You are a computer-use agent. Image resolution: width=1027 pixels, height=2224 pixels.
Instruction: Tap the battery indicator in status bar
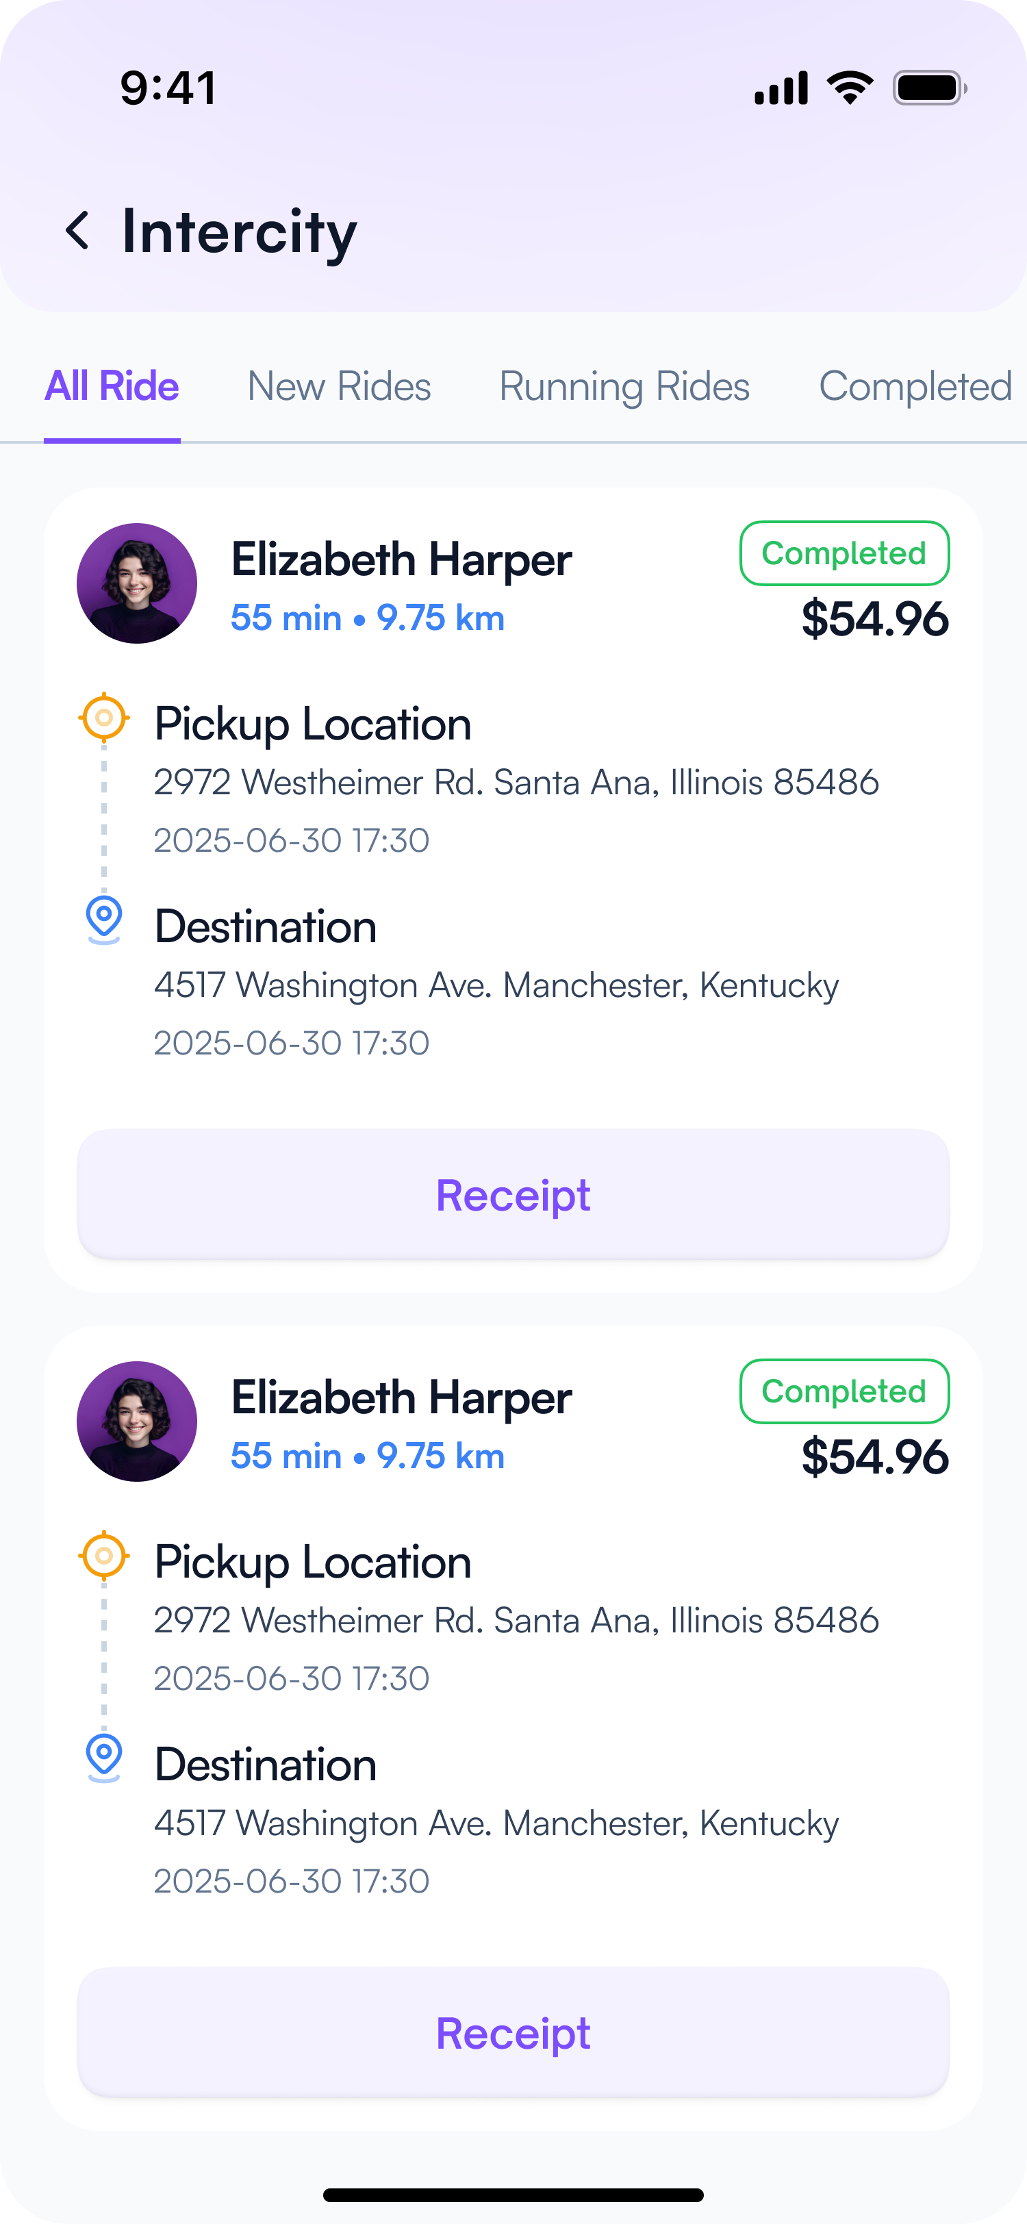click(x=930, y=88)
